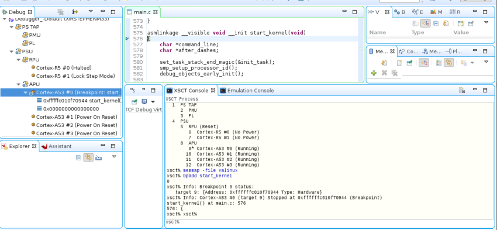Show hidden views chevron in TCF Debug panel
This screenshot has height=230, width=497.
coord(132,90)
